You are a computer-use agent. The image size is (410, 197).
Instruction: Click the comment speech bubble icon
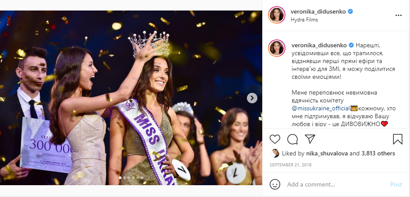tap(292, 139)
